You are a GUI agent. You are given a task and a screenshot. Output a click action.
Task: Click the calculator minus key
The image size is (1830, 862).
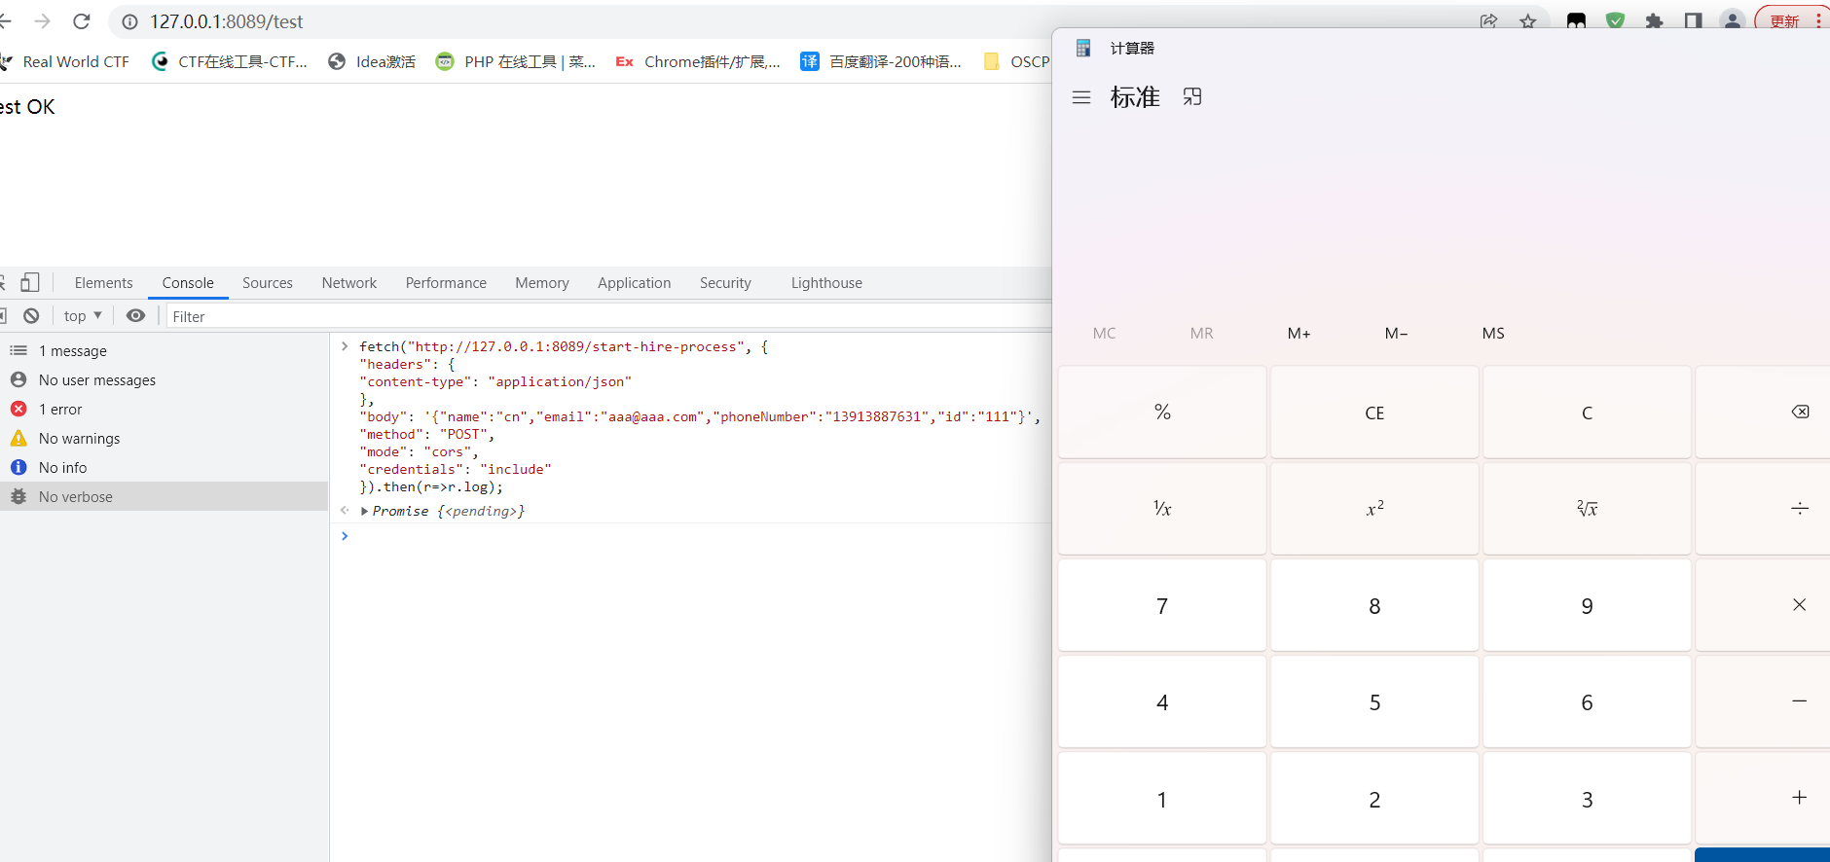tap(1763, 701)
